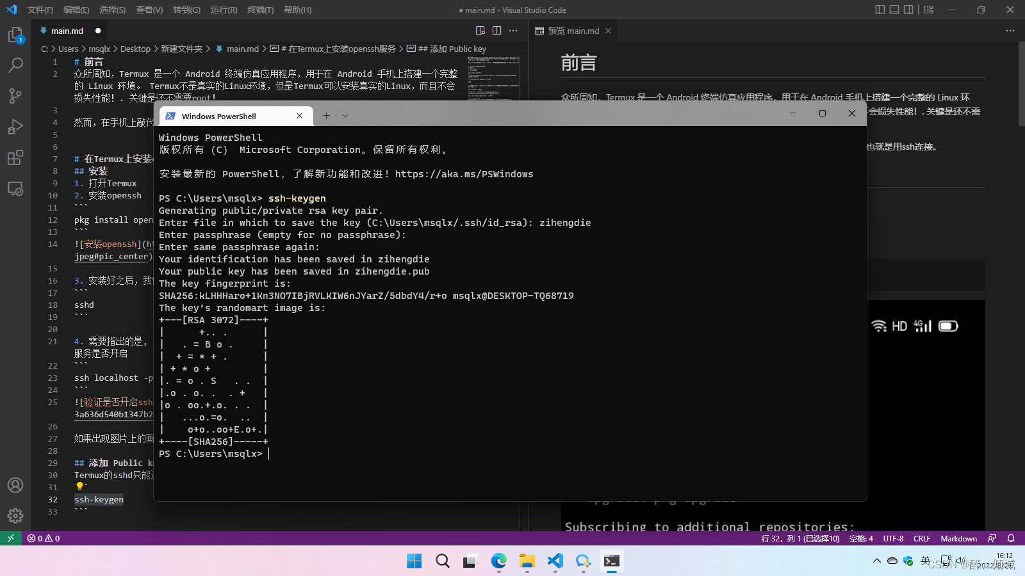Open the Search view in VS Code activity bar
The image size is (1025, 576).
tap(15, 65)
